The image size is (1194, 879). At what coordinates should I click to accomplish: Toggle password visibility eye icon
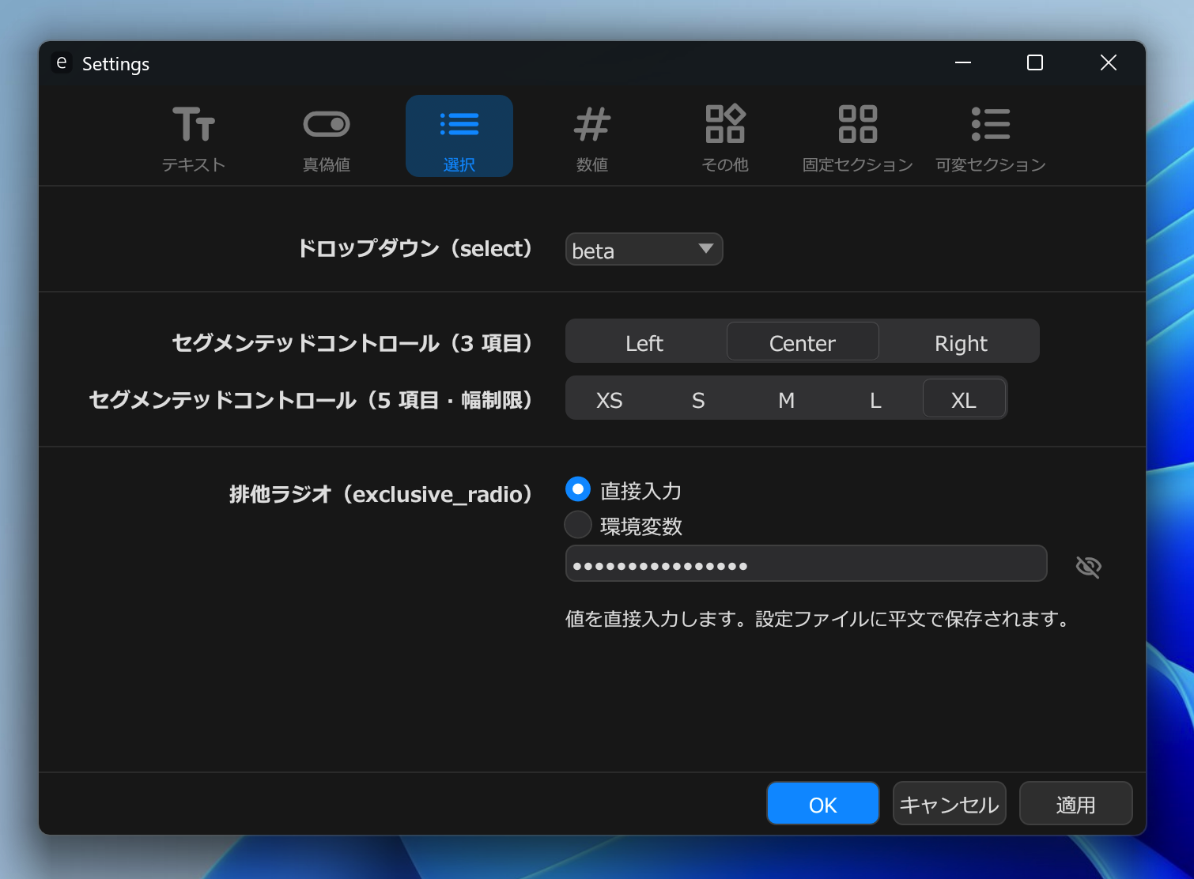(1089, 566)
